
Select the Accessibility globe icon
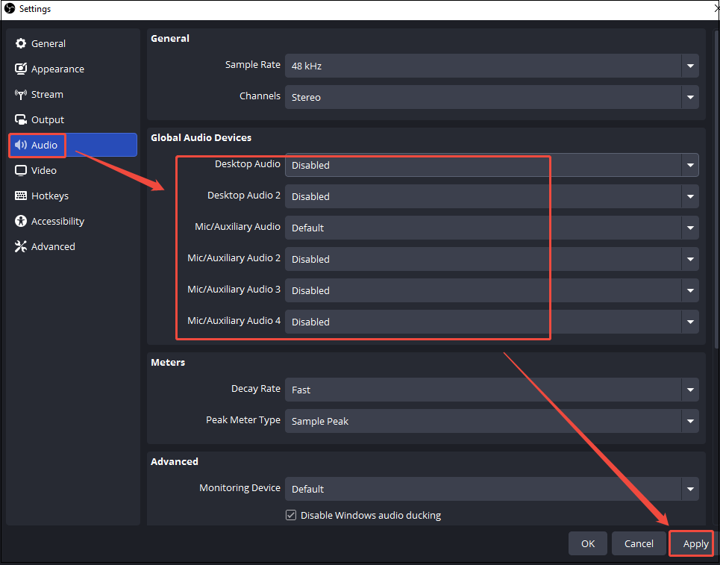click(x=21, y=221)
